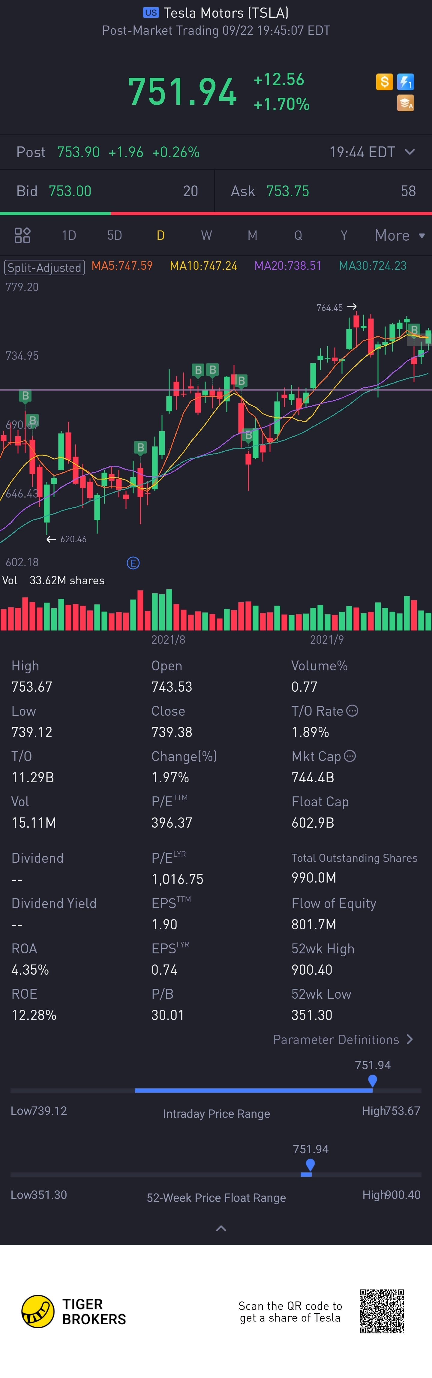This screenshot has height=1378, width=432.
Task: Tap the info icon beside Mkt Cap
Action: (x=350, y=756)
